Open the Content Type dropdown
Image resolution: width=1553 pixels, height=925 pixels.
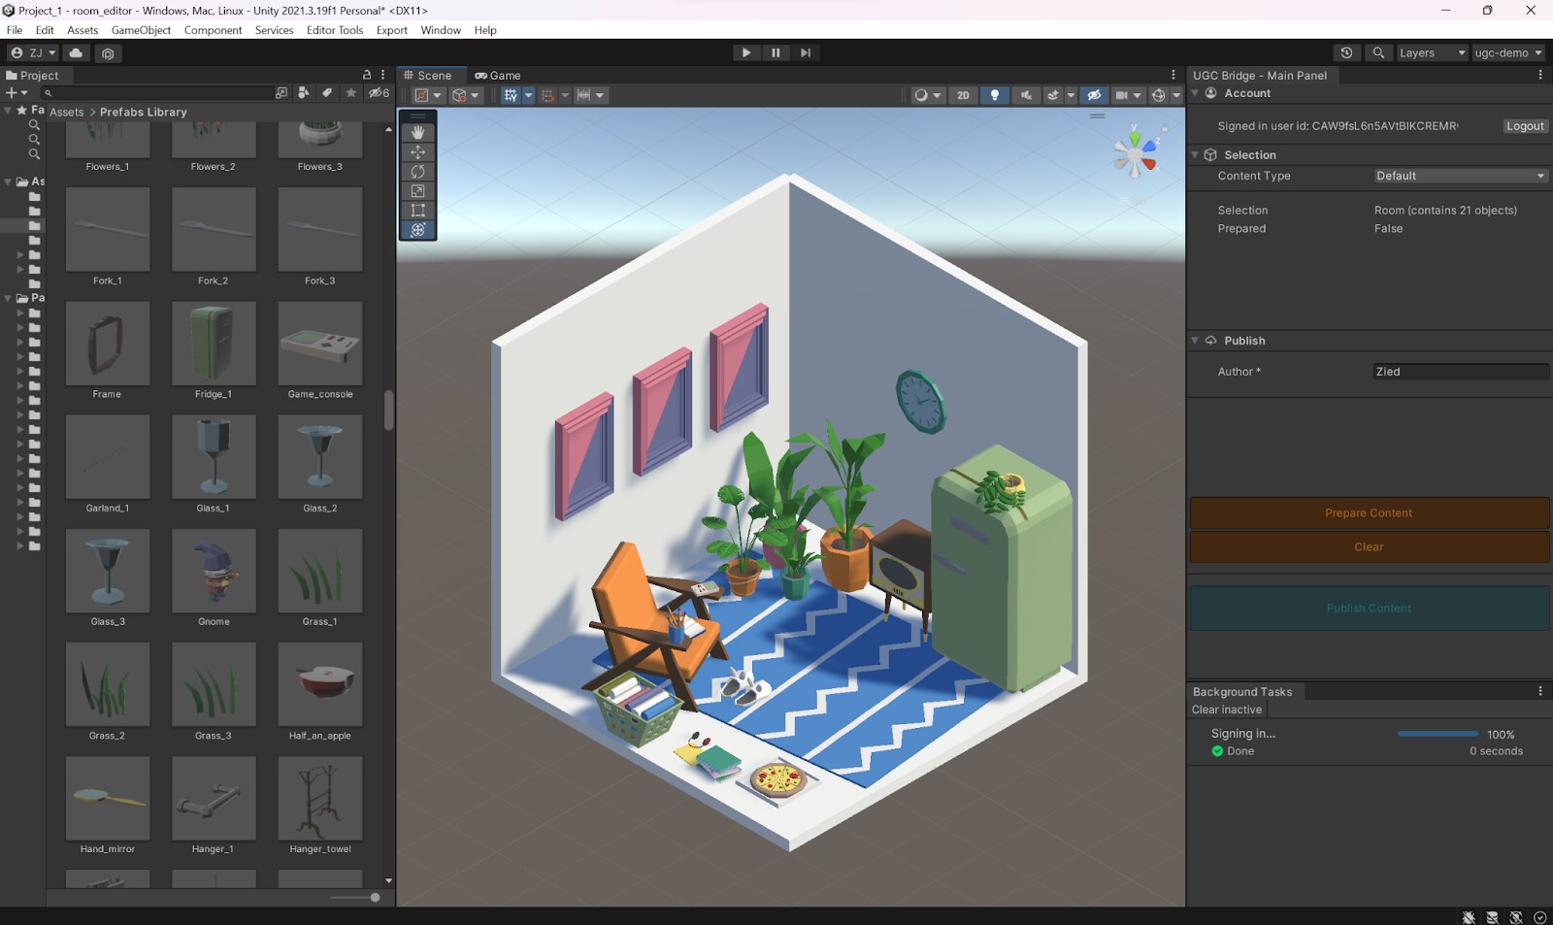click(x=1460, y=176)
